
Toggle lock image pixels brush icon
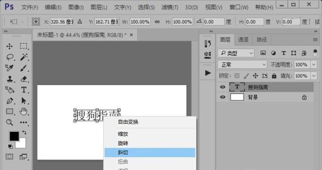pos(246,76)
